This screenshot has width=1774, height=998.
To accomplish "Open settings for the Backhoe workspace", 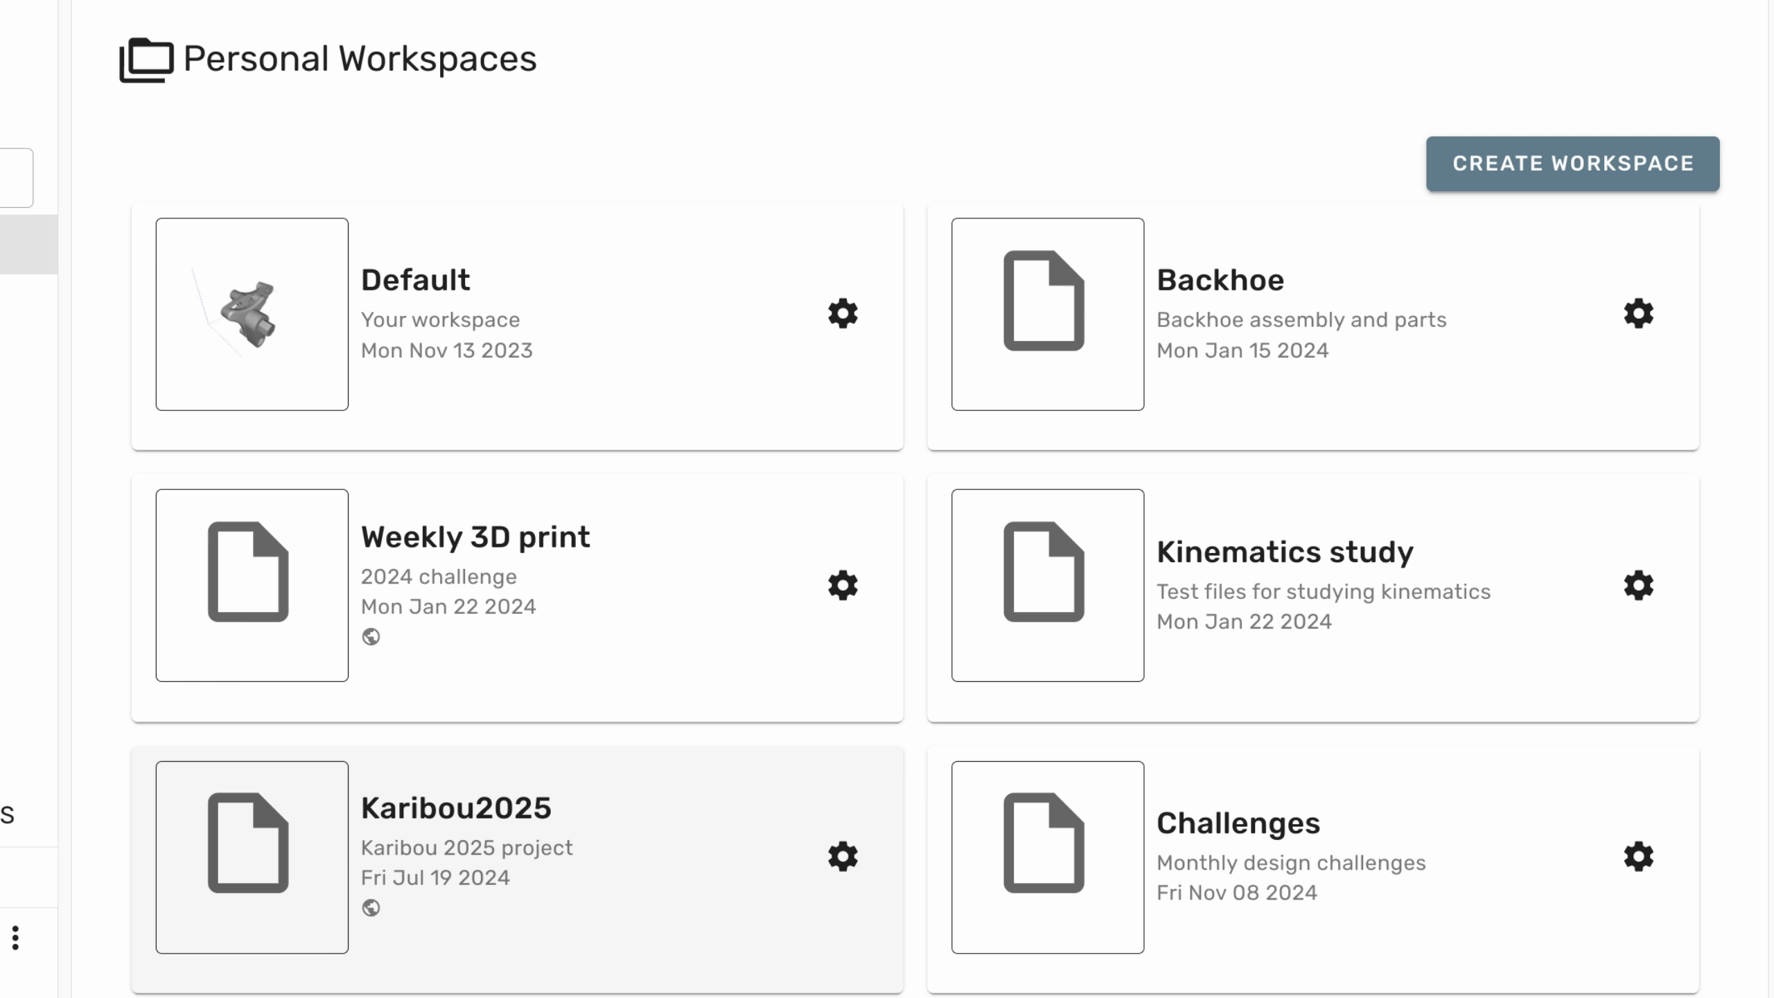I will click(x=1637, y=313).
